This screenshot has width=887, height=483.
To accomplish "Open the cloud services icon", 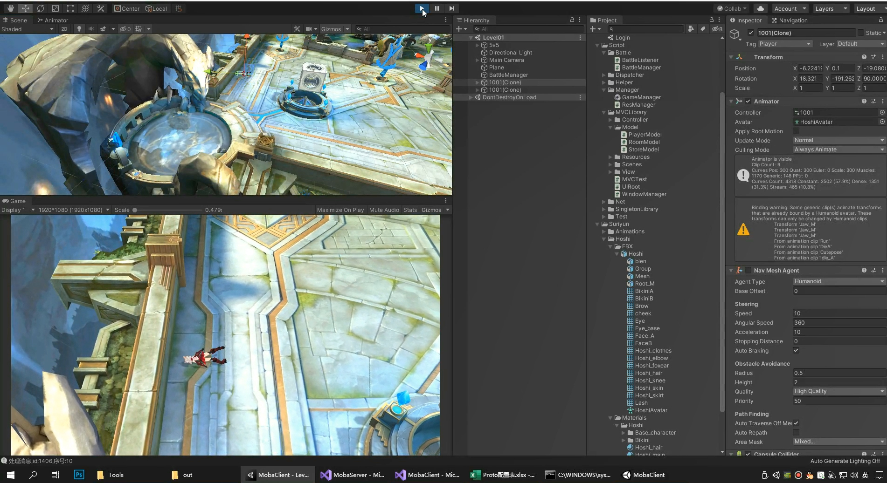I will point(761,8).
